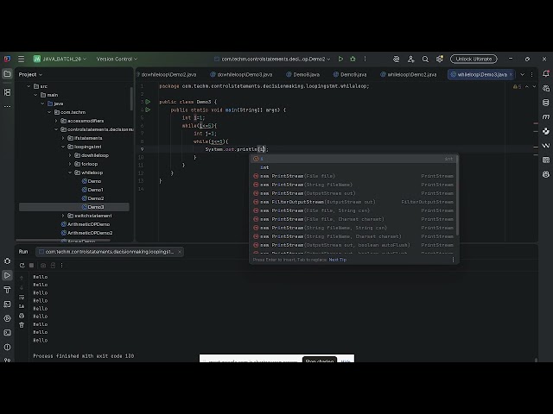The image size is (553, 414).
Task: Open completion popup options menu
Action: coord(453,260)
